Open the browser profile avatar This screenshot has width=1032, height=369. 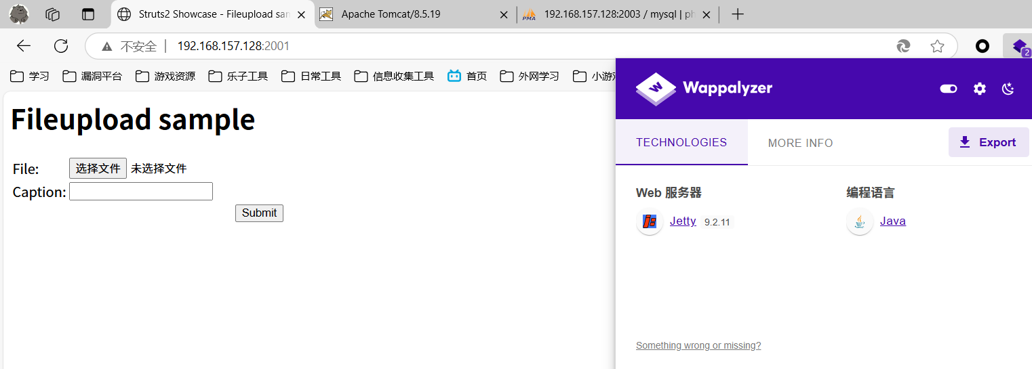coord(19,14)
